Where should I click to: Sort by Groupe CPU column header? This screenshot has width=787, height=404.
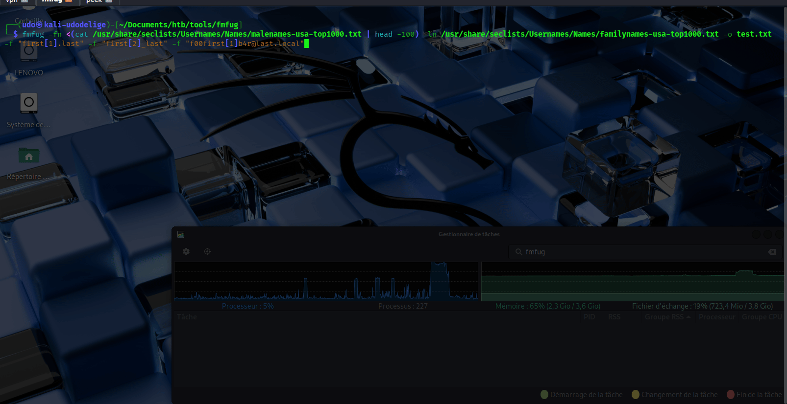pos(762,317)
